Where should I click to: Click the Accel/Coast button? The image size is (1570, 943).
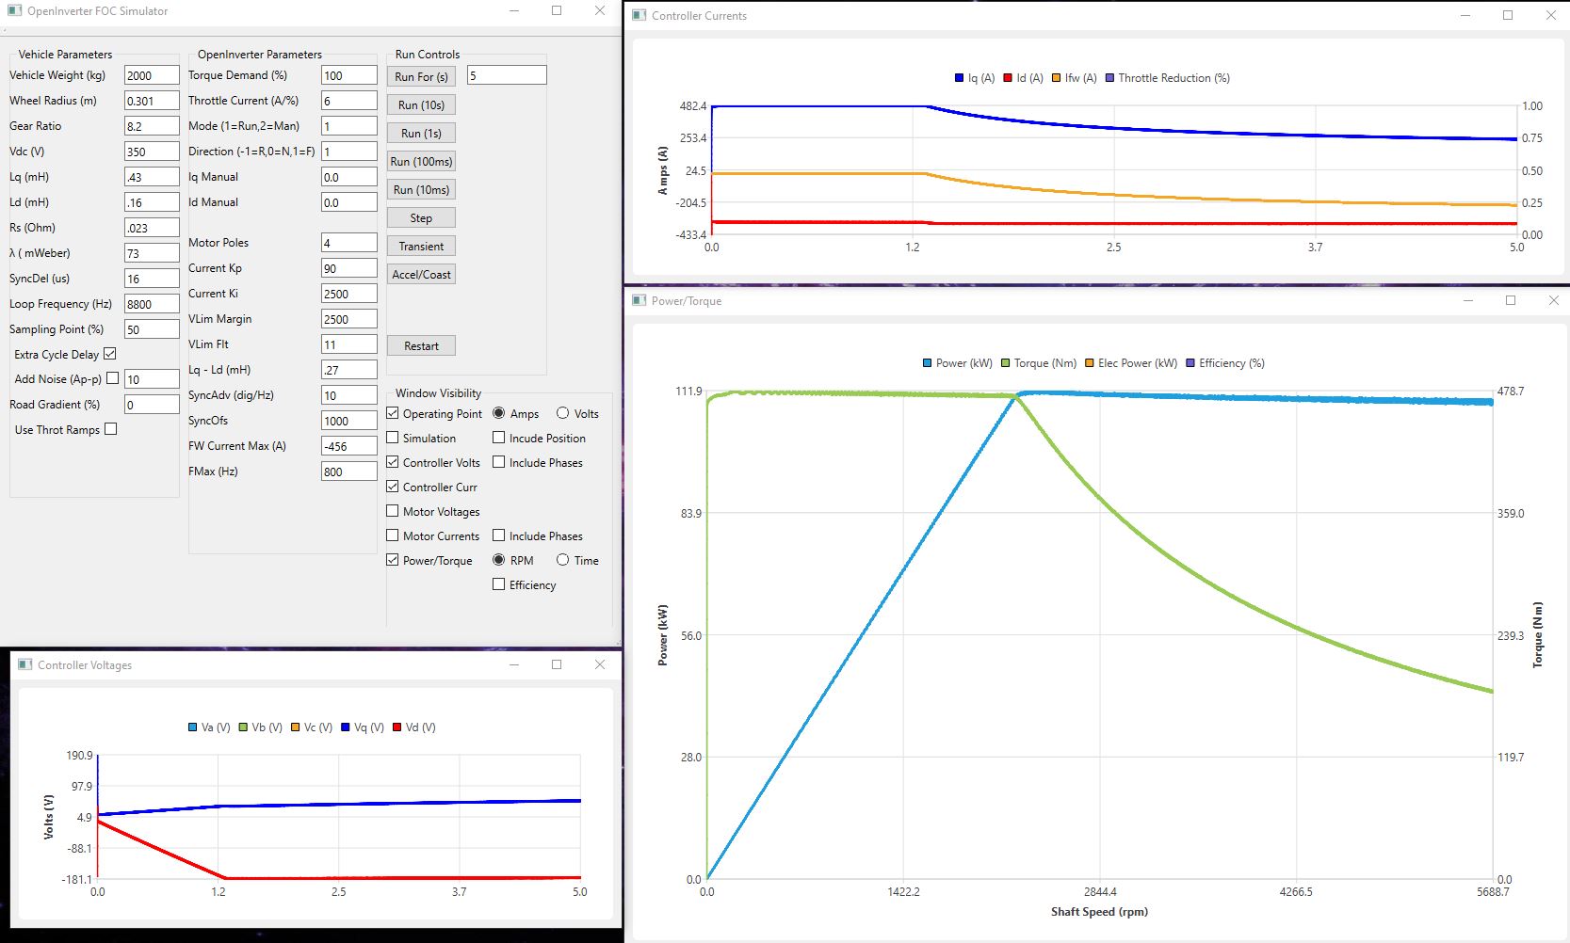click(x=421, y=274)
